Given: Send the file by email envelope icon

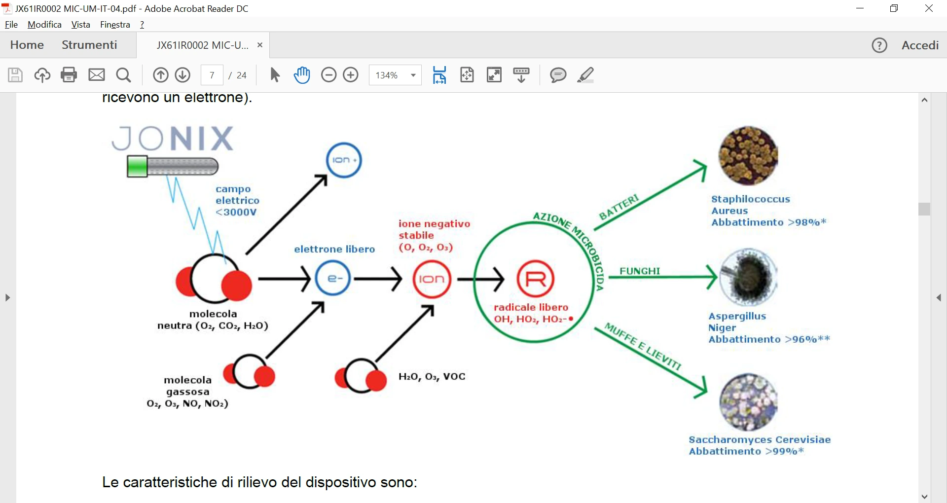Looking at the screenshot, I should point(97,75).
